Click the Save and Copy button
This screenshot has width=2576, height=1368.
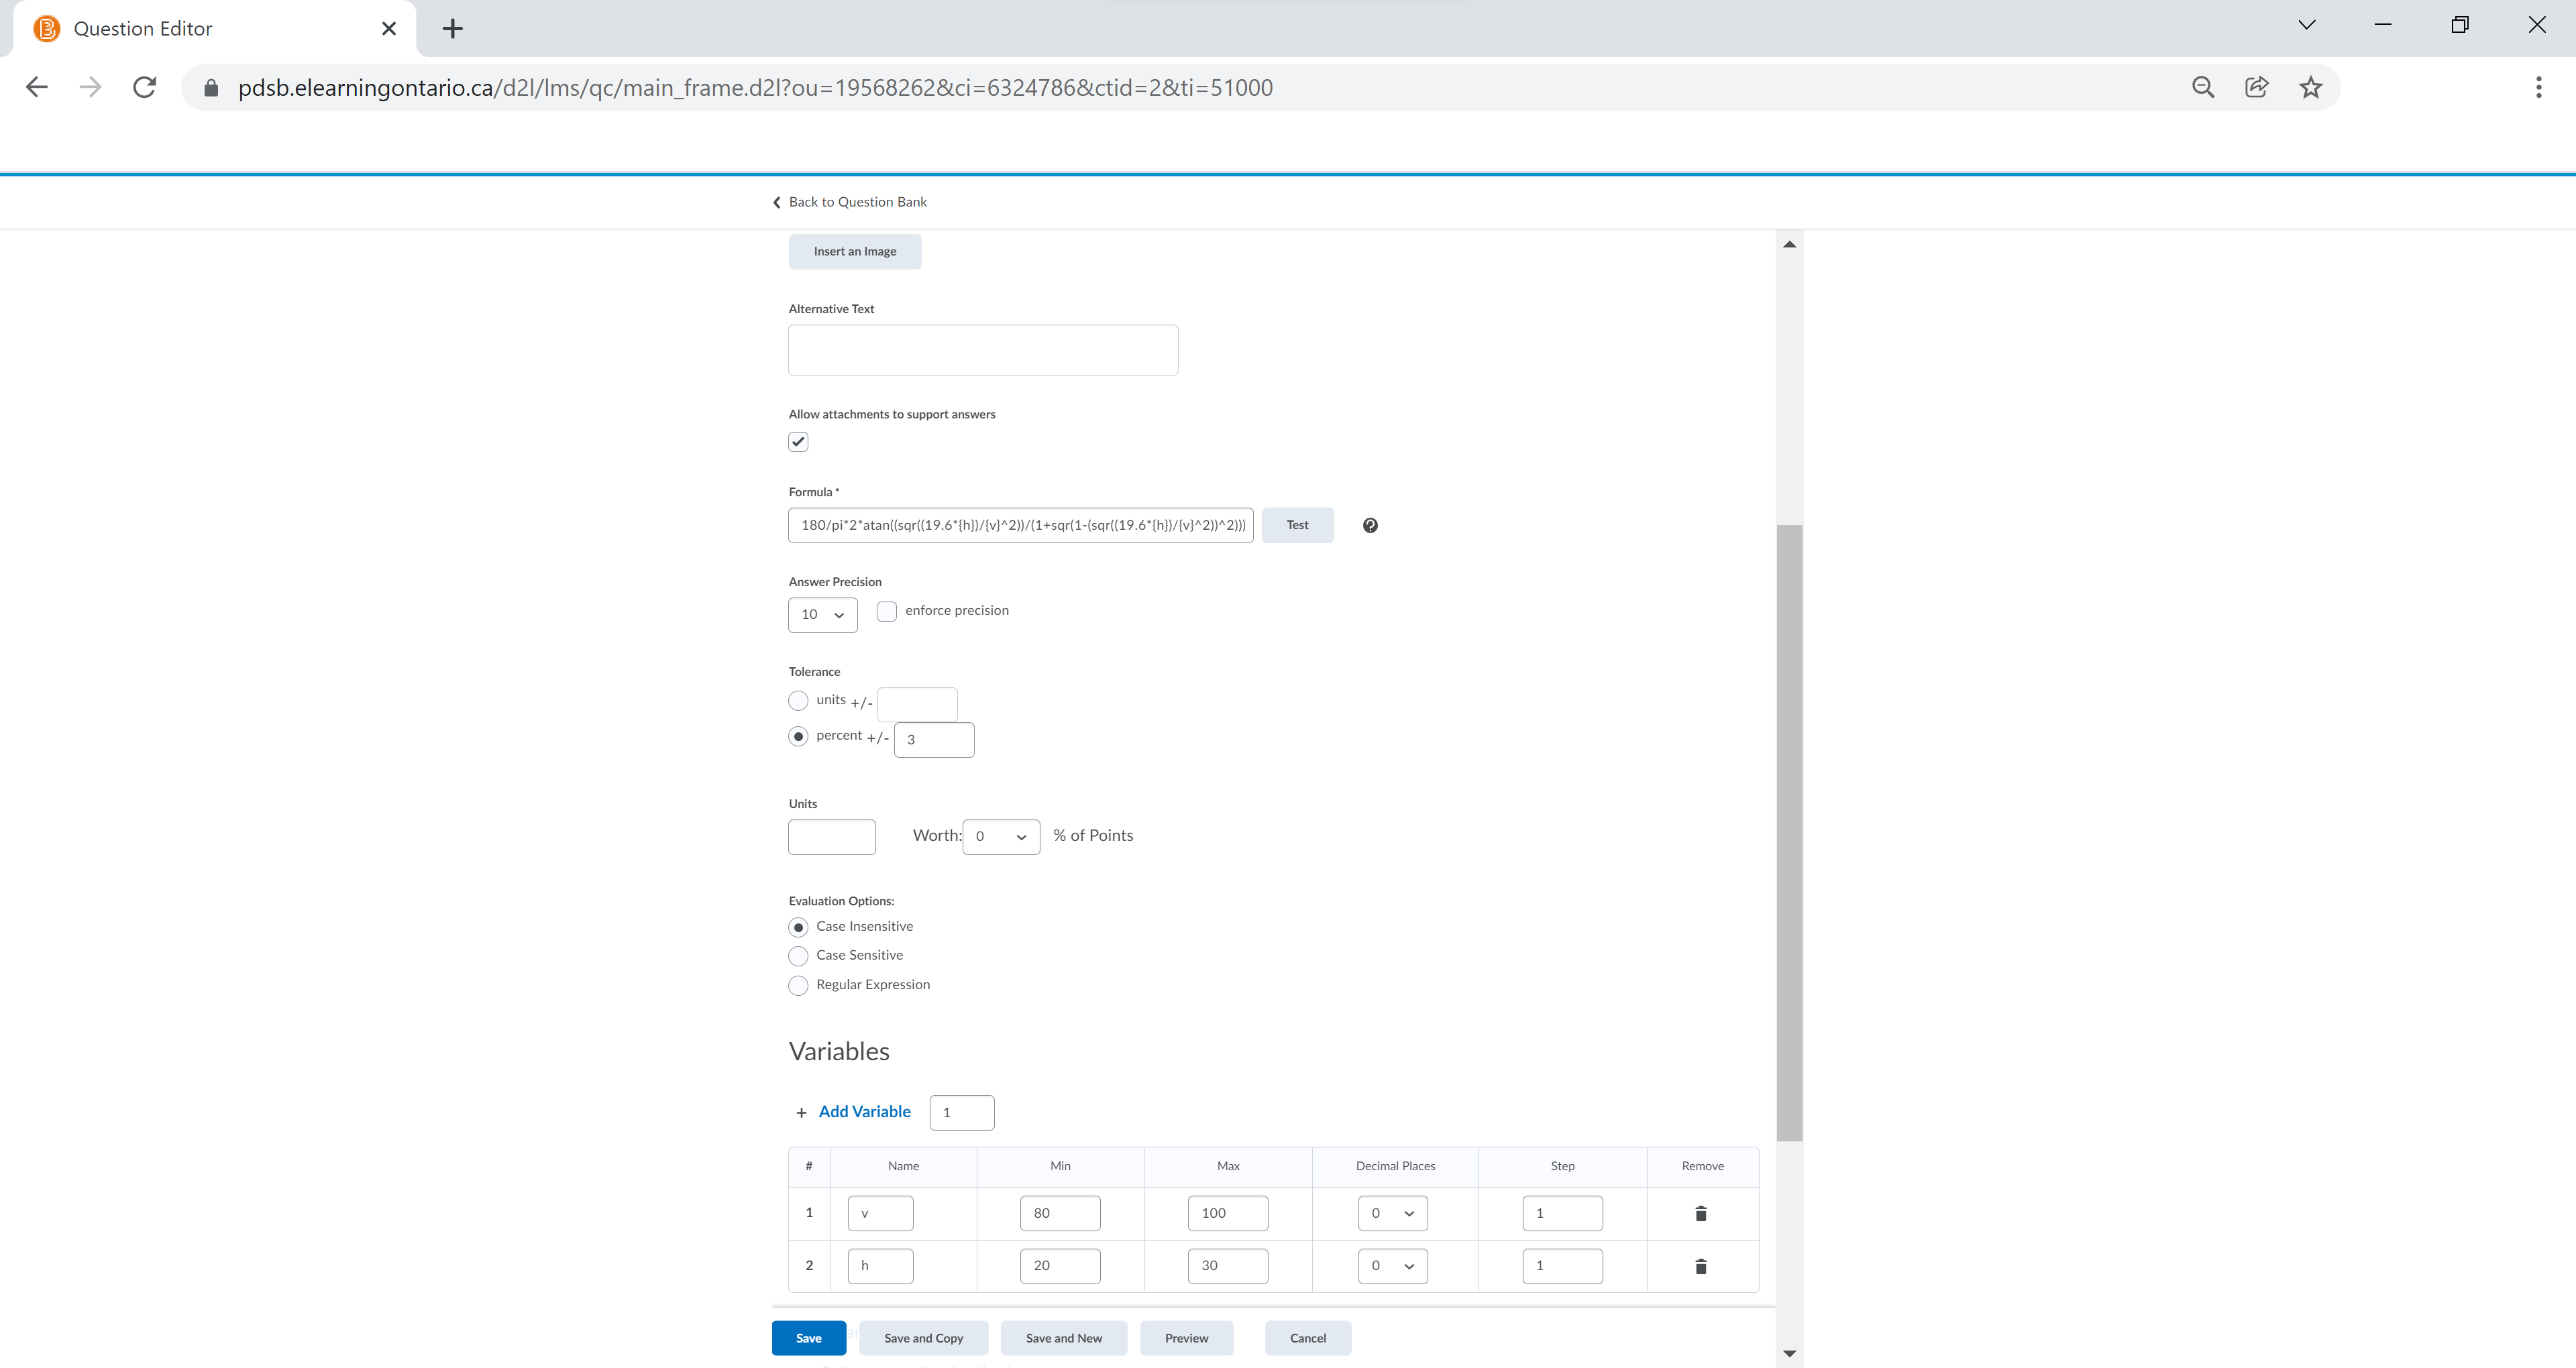point(923,1338)
